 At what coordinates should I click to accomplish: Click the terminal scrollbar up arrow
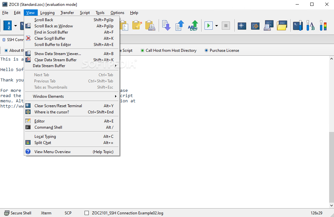[331, 59]
